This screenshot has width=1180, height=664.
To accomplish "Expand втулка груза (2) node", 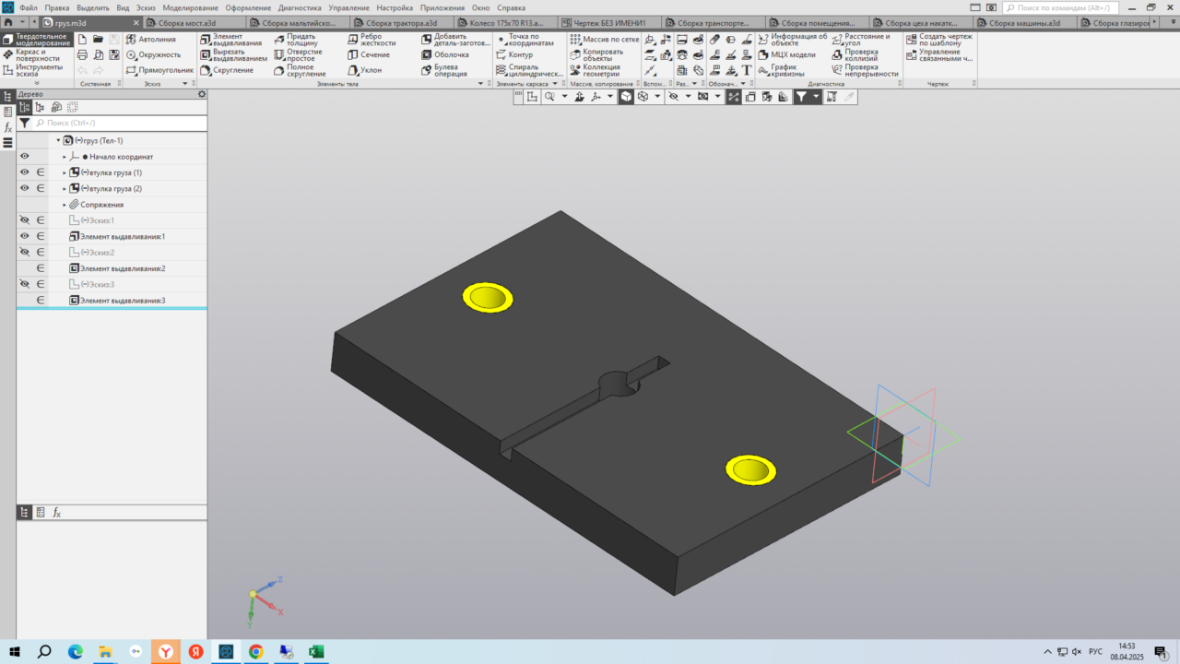I will pos(65,188).
